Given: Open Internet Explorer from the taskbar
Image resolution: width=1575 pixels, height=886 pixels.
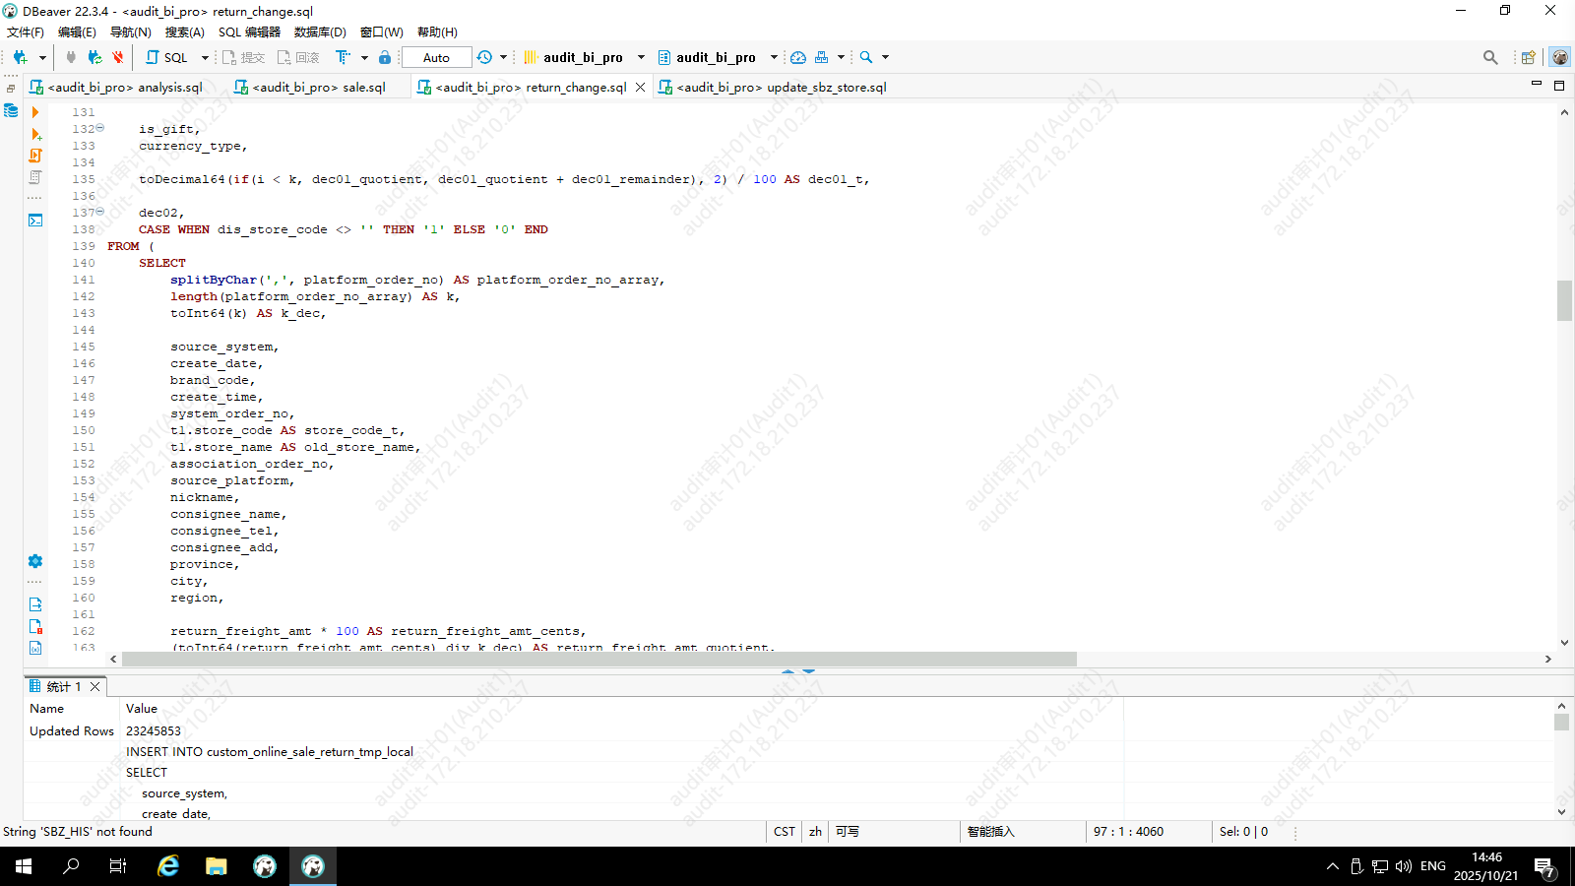Looking at the screenshot, I should [168, 866].
